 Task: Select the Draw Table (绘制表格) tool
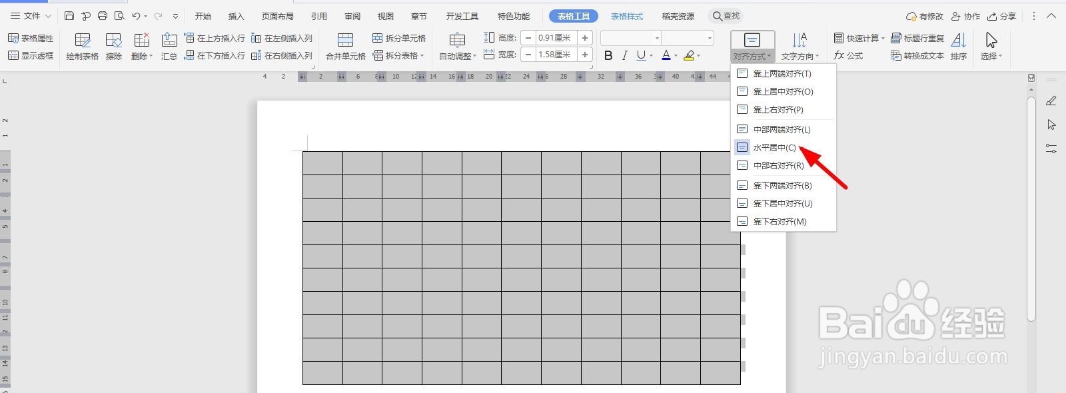click(x=83, y=47)
